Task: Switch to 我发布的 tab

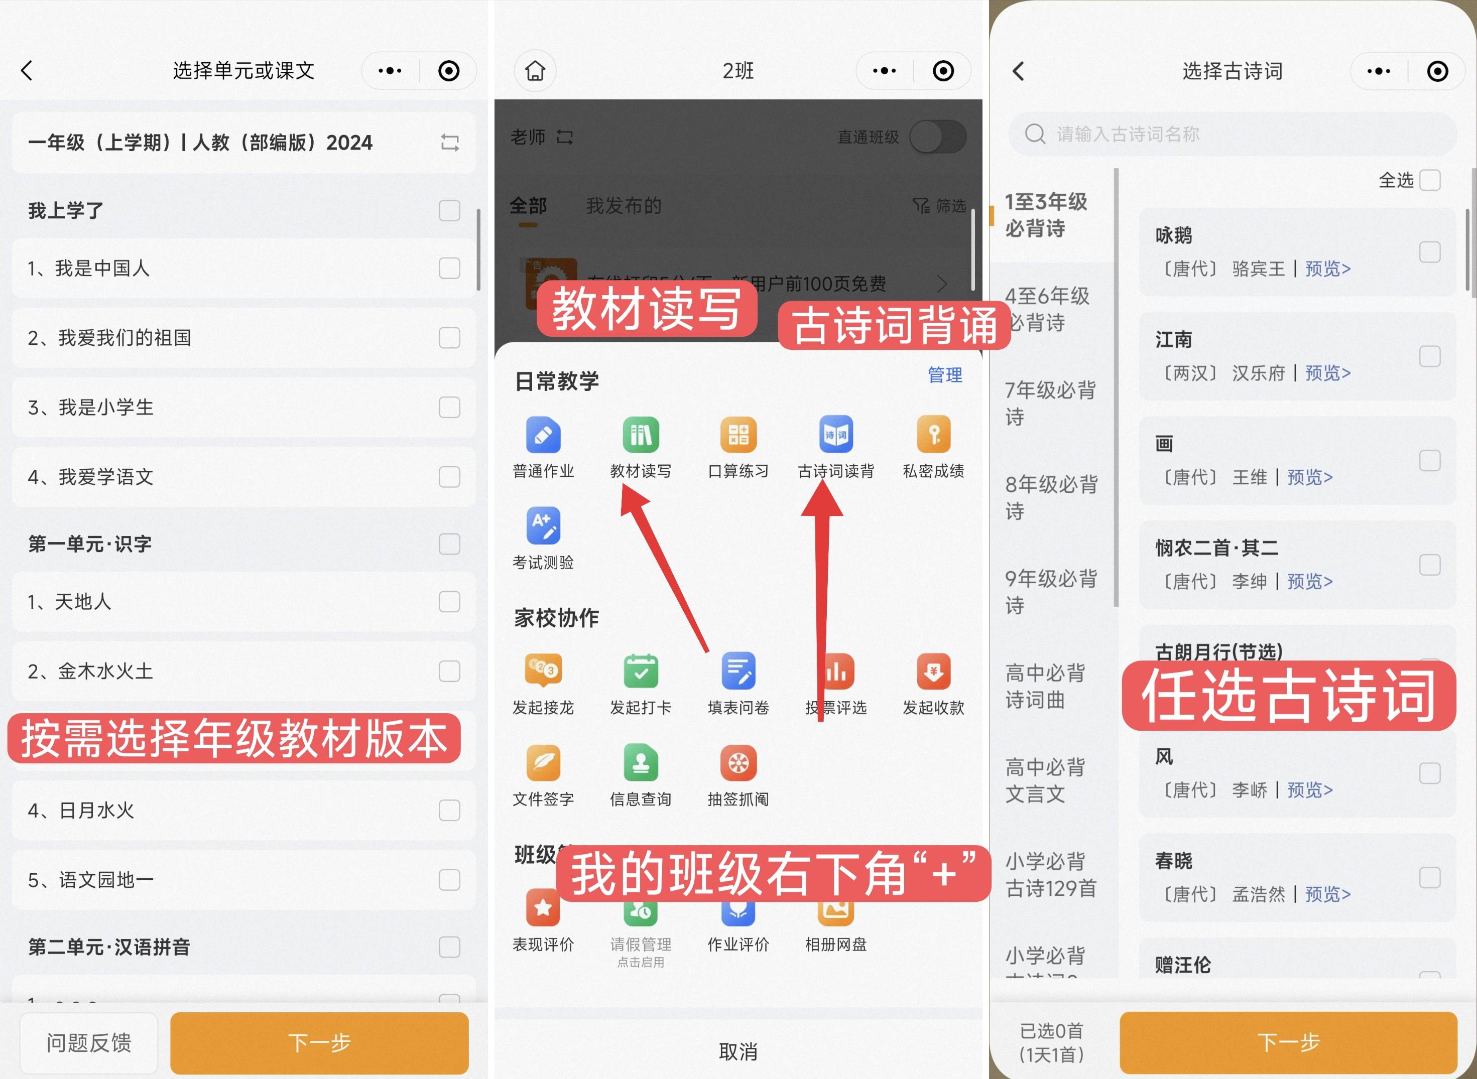Action: click(x=623, y=206)
